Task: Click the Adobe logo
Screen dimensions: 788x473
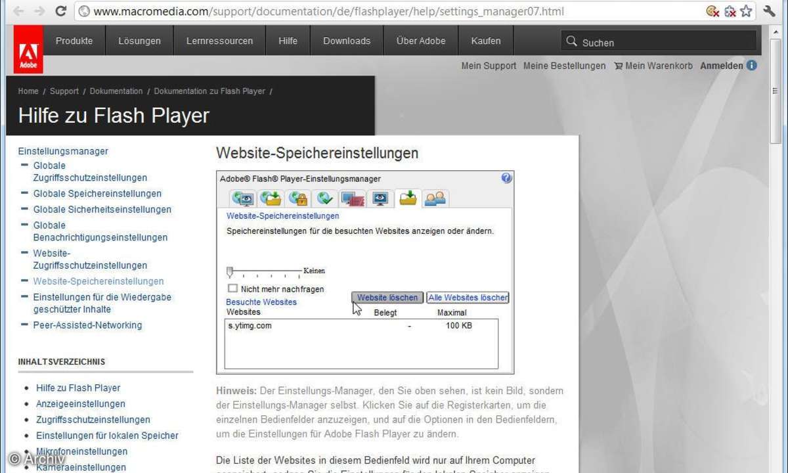Action: 28,49
